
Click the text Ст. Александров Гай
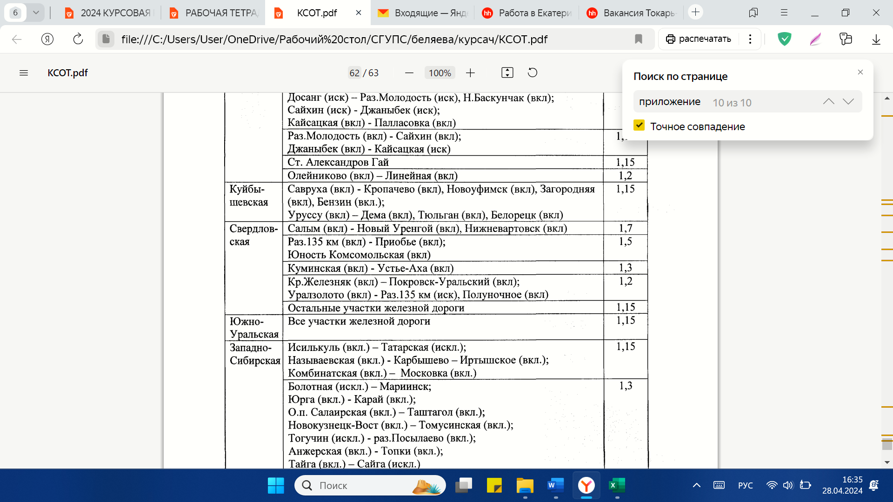pos(338,162)
